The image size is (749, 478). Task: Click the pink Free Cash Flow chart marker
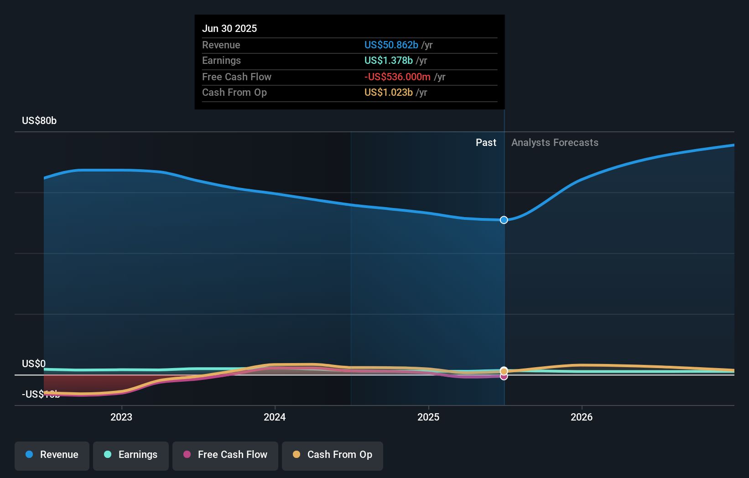pos(504,377)
